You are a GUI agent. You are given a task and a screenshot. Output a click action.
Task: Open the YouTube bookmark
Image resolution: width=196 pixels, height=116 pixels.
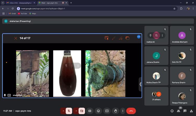coord(22,14)
